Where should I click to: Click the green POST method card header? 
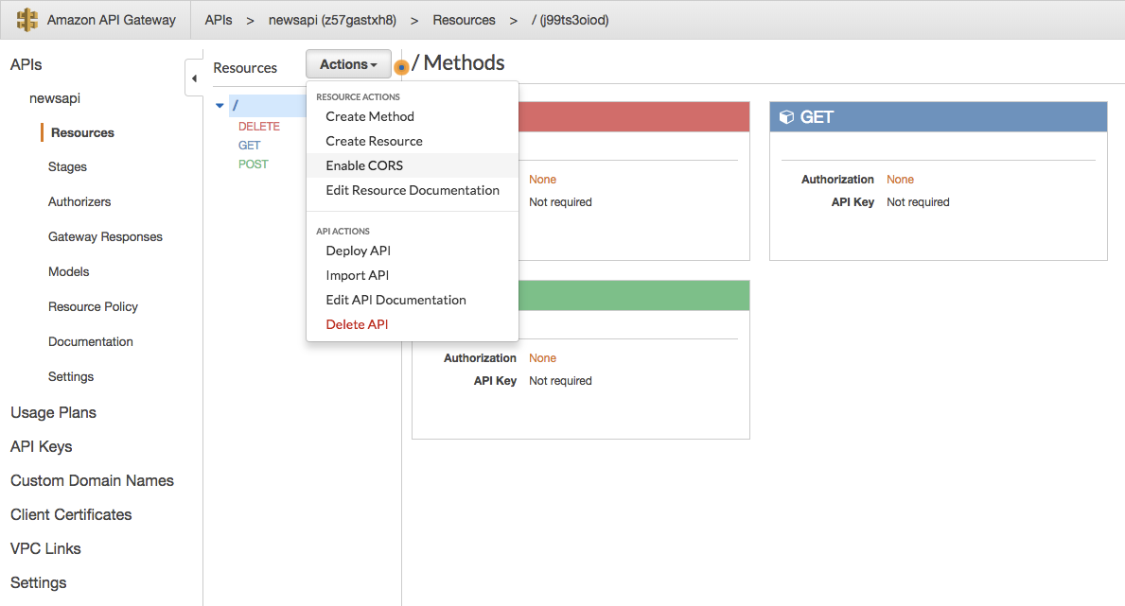click(x=634, y=296)
